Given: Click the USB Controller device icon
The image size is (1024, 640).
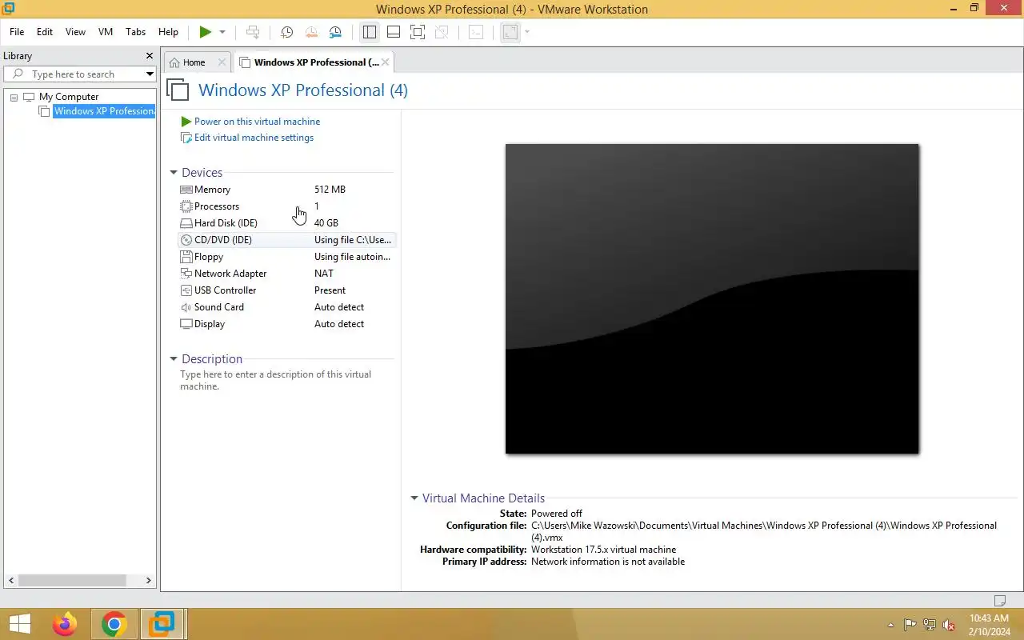Looking at the screenshot, I should point(186,290).
